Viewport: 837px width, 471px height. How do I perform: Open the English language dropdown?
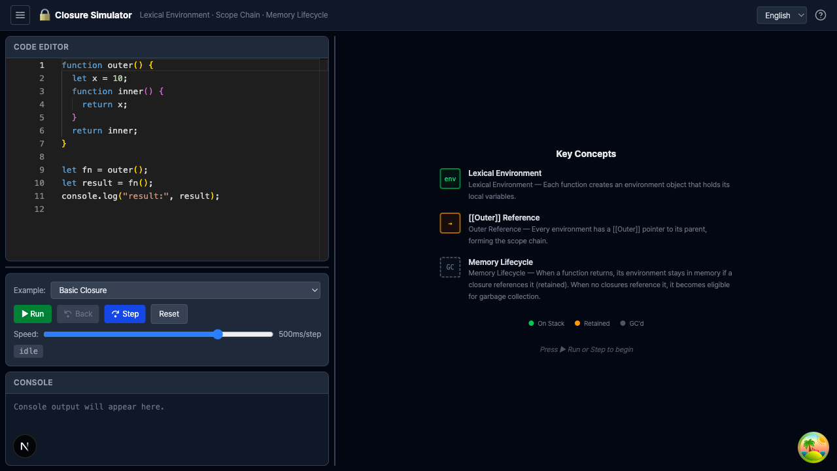pos(781,15)
